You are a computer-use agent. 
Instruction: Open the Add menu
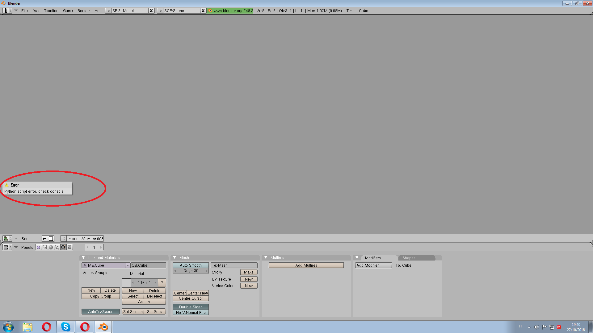[x=36, y=10]
